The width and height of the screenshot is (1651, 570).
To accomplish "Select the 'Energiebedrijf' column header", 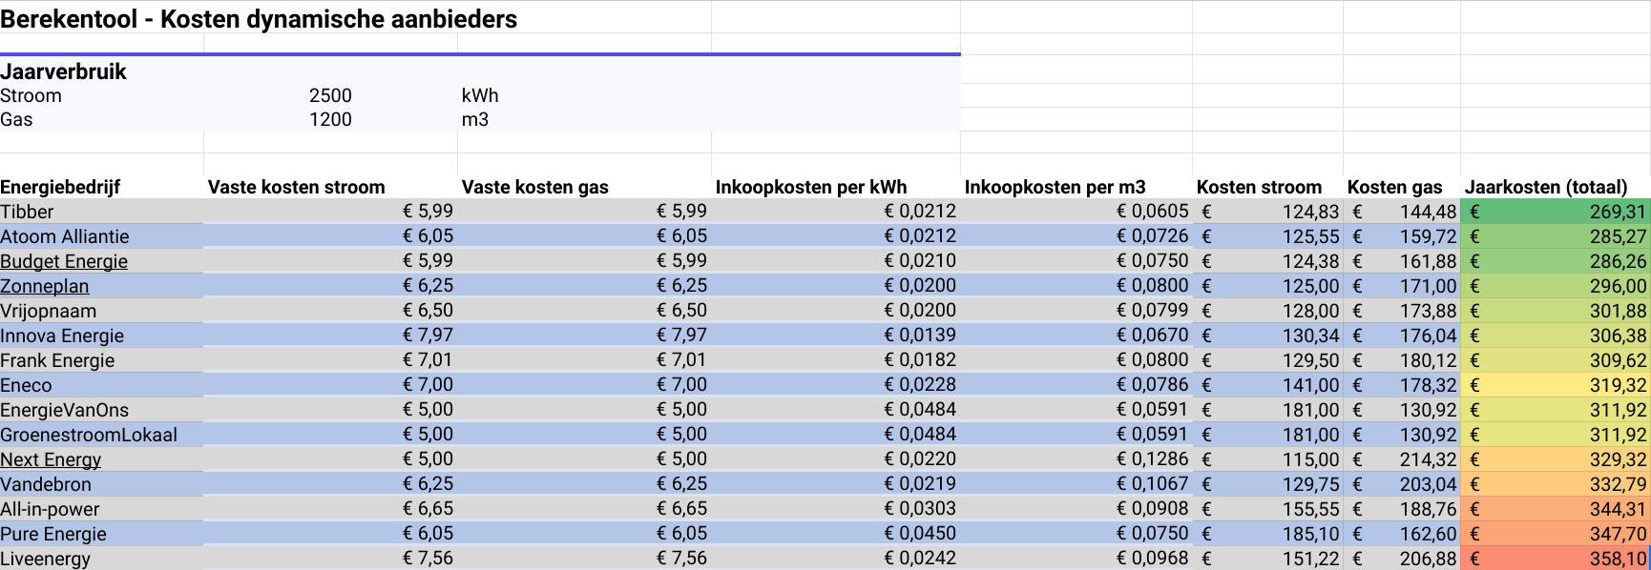I will 60,187.
